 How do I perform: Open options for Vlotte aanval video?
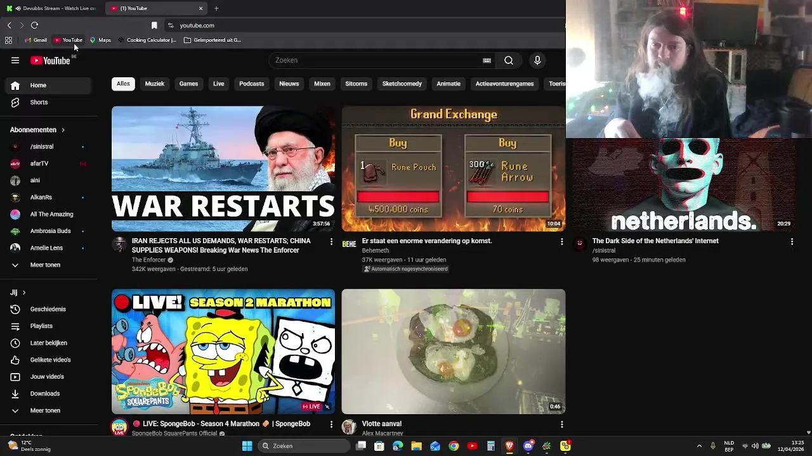tap(561, 424)
